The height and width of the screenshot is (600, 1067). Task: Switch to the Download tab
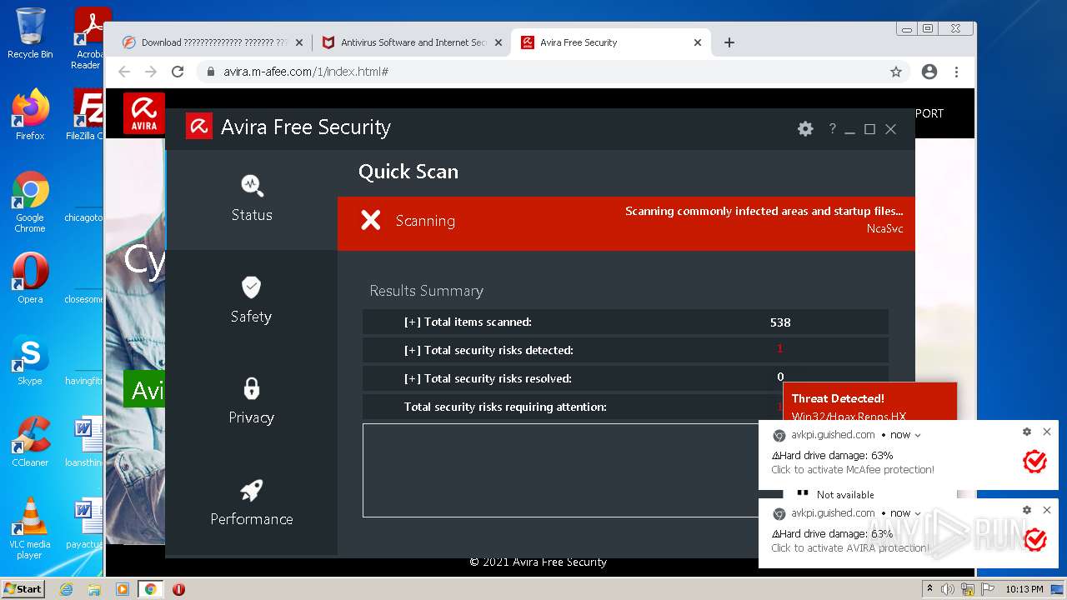click(x=212, y=42)
